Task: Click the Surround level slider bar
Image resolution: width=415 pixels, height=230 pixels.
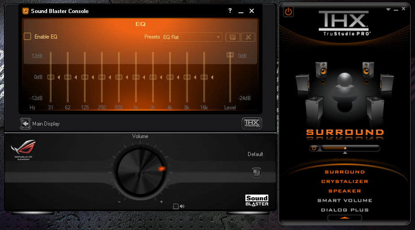Action: click(x=350, y=148)
